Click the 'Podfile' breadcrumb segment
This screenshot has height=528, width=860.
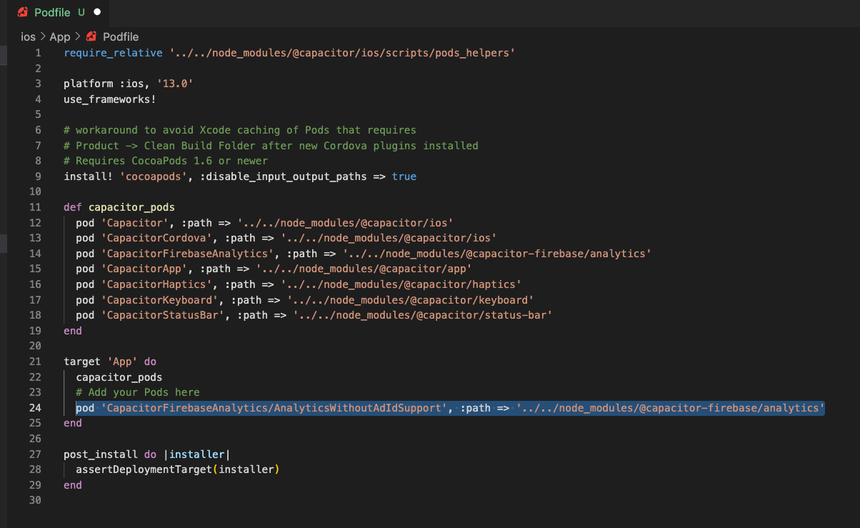(121, 36)
